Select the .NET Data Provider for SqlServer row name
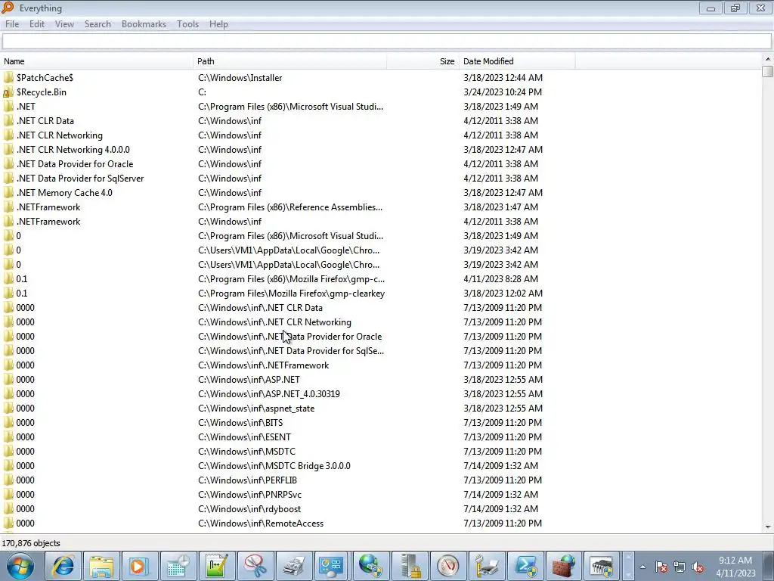774x581 pixels. point(80,179)
